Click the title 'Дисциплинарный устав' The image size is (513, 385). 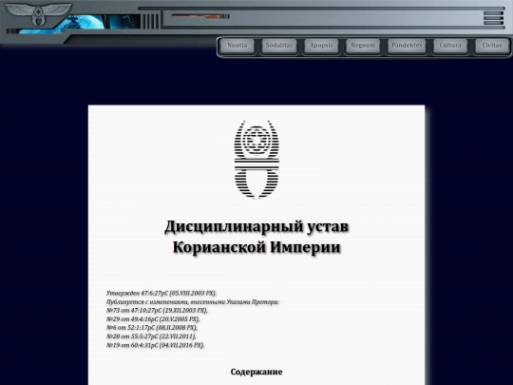point(256,226)
